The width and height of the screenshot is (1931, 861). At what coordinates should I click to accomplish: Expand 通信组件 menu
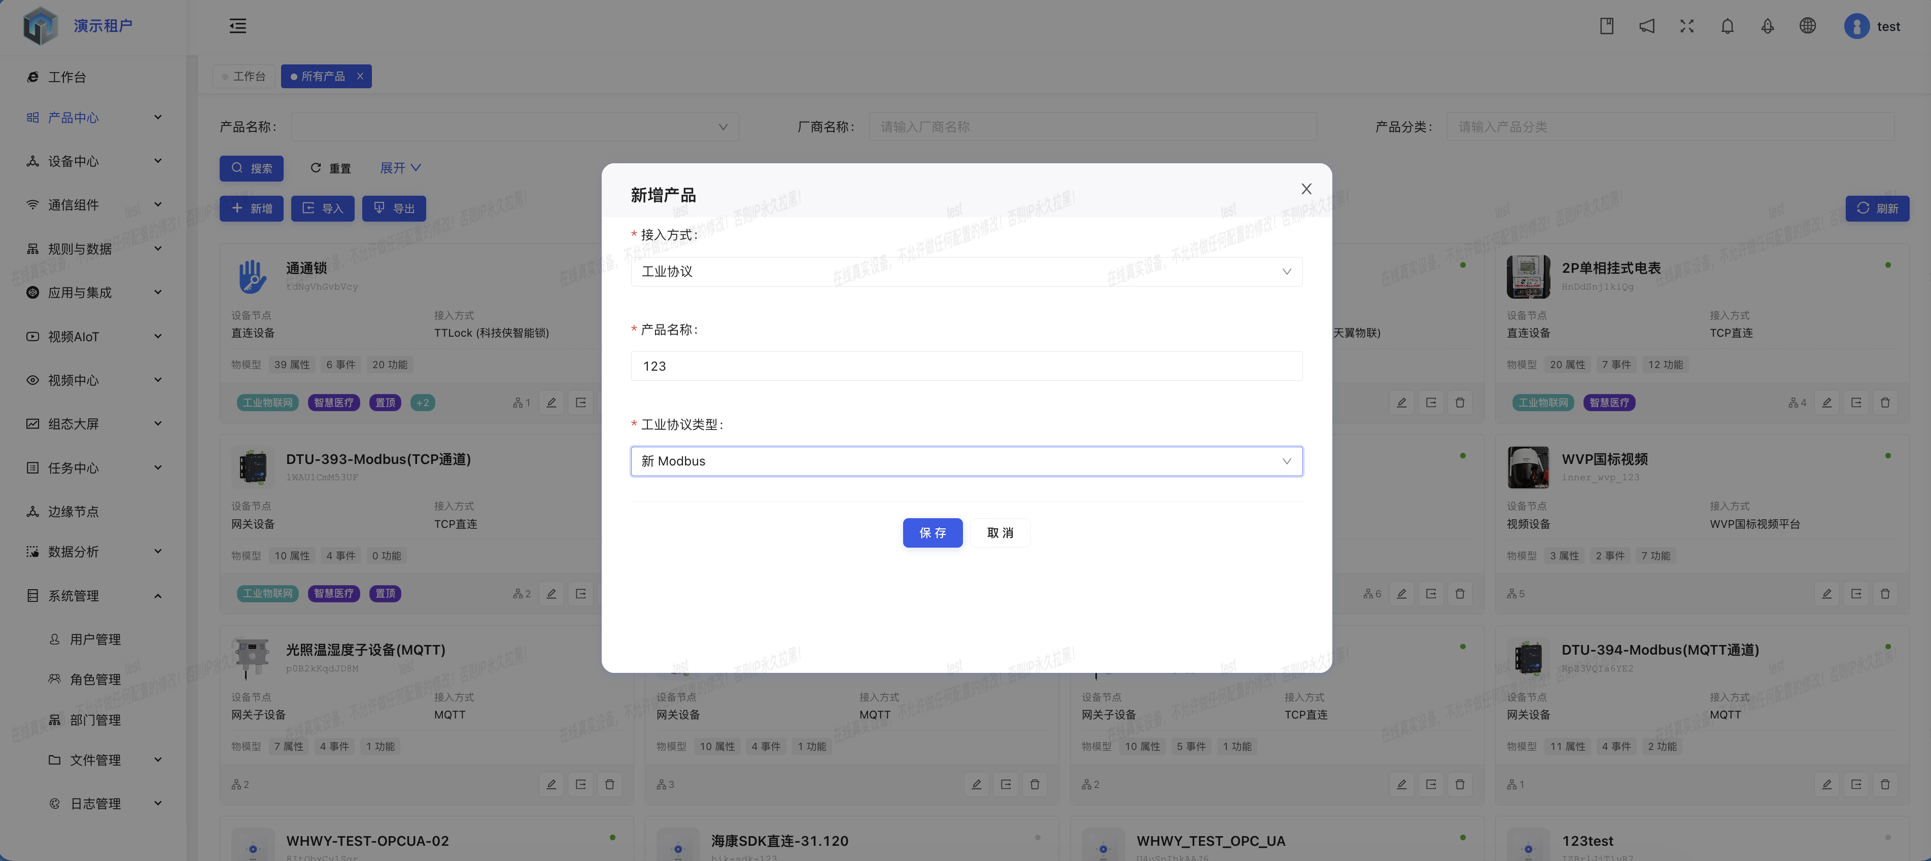(x=94, y=204)
